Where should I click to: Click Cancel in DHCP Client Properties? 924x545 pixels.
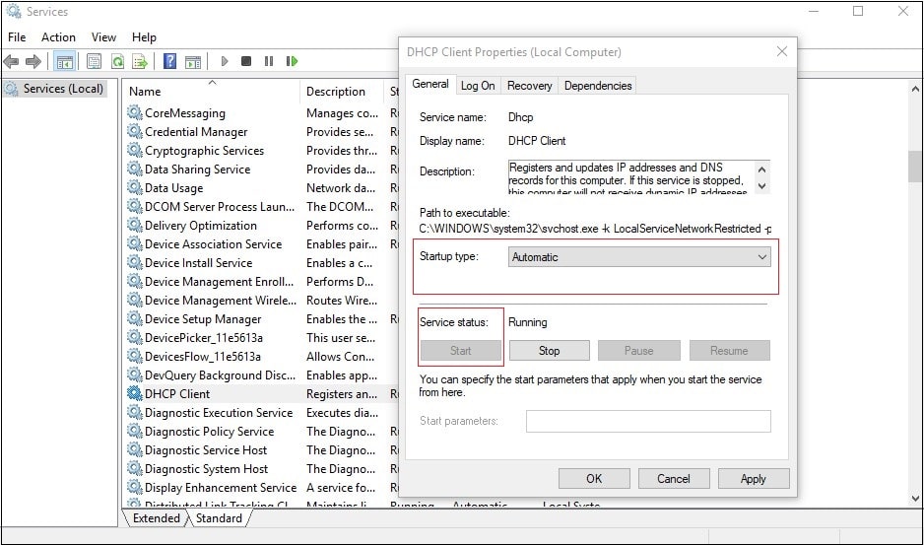click(x=674, y=478)
